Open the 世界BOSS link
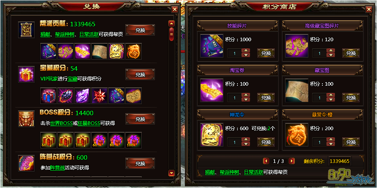This screenshot has height=188, width=377. click(x=61, y=123)
